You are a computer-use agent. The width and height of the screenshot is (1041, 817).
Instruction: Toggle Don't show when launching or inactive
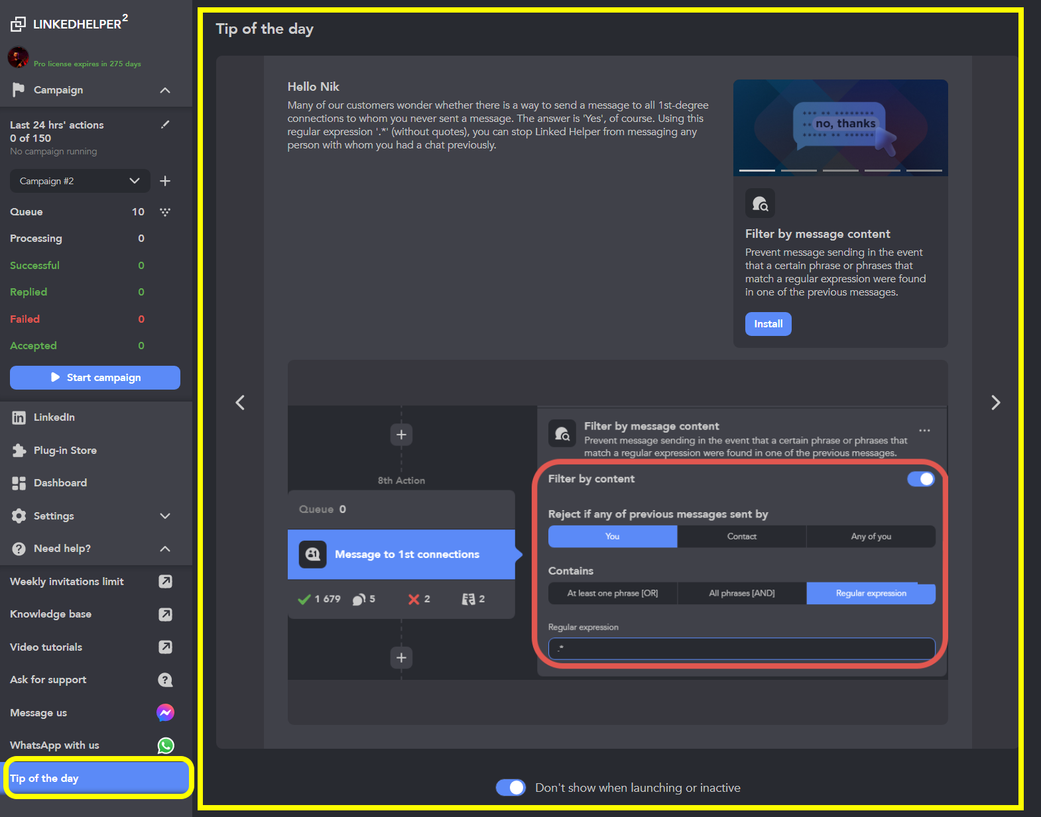coord(511,787)
